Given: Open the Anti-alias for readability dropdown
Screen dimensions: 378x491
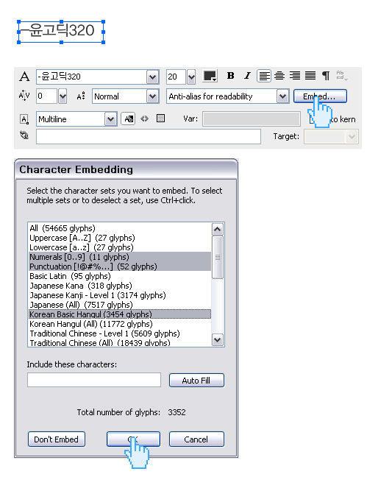Looking at the screenshot, I should pos(282,96).
